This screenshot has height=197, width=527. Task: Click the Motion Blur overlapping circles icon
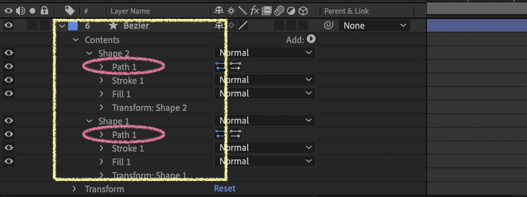(279, 11)
